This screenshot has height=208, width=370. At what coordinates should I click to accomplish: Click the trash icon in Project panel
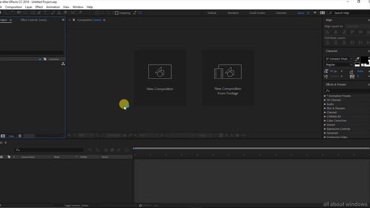coord(20,136)
